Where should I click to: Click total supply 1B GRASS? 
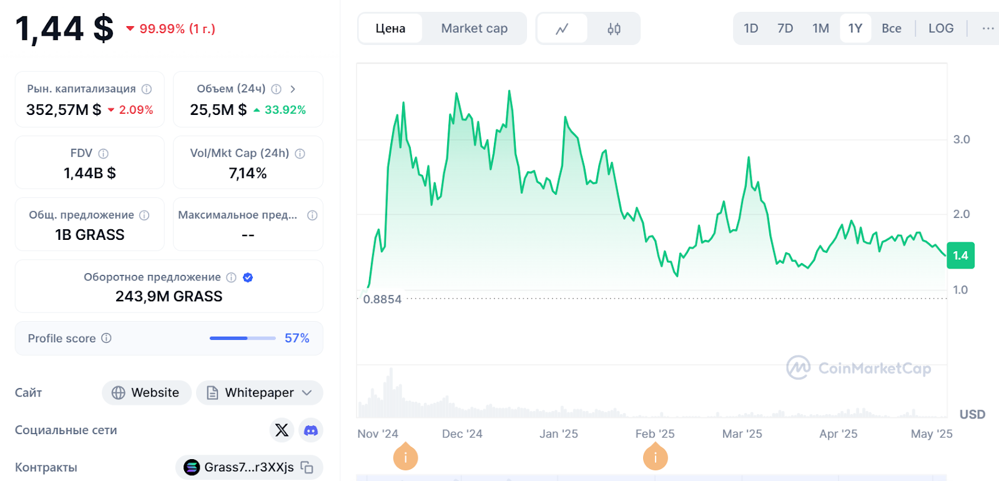tap(90, 235)
